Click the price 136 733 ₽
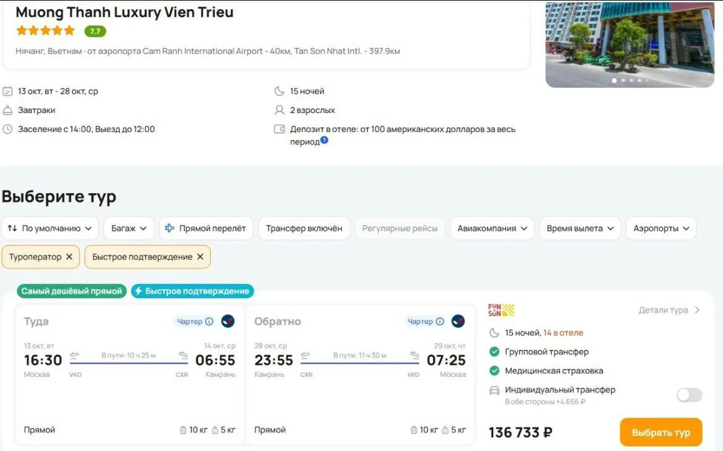The height and width of the screenshot is (451, 723). [520, 432]
